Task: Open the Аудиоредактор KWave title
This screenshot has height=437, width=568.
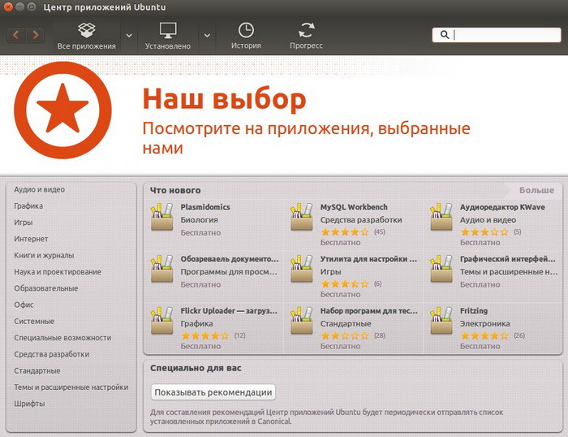Action: (x=502, y=207)
